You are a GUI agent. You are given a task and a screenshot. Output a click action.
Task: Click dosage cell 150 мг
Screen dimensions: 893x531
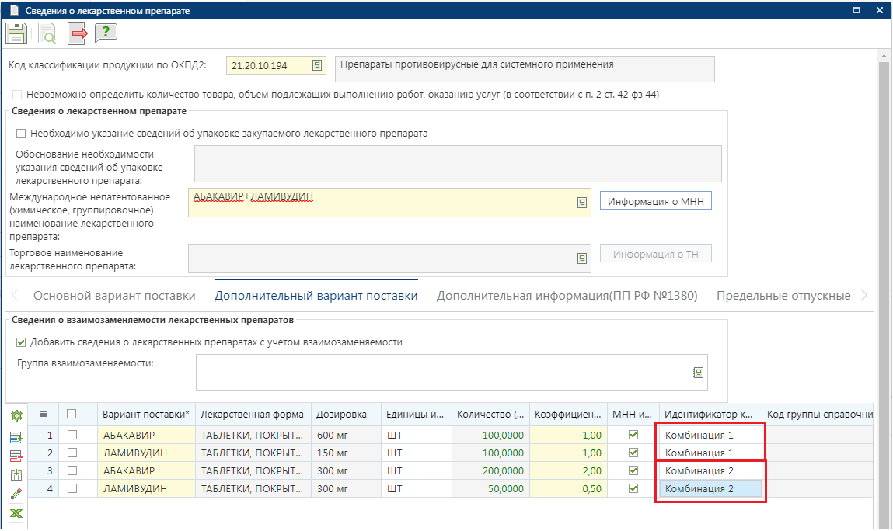coord(346,453)
